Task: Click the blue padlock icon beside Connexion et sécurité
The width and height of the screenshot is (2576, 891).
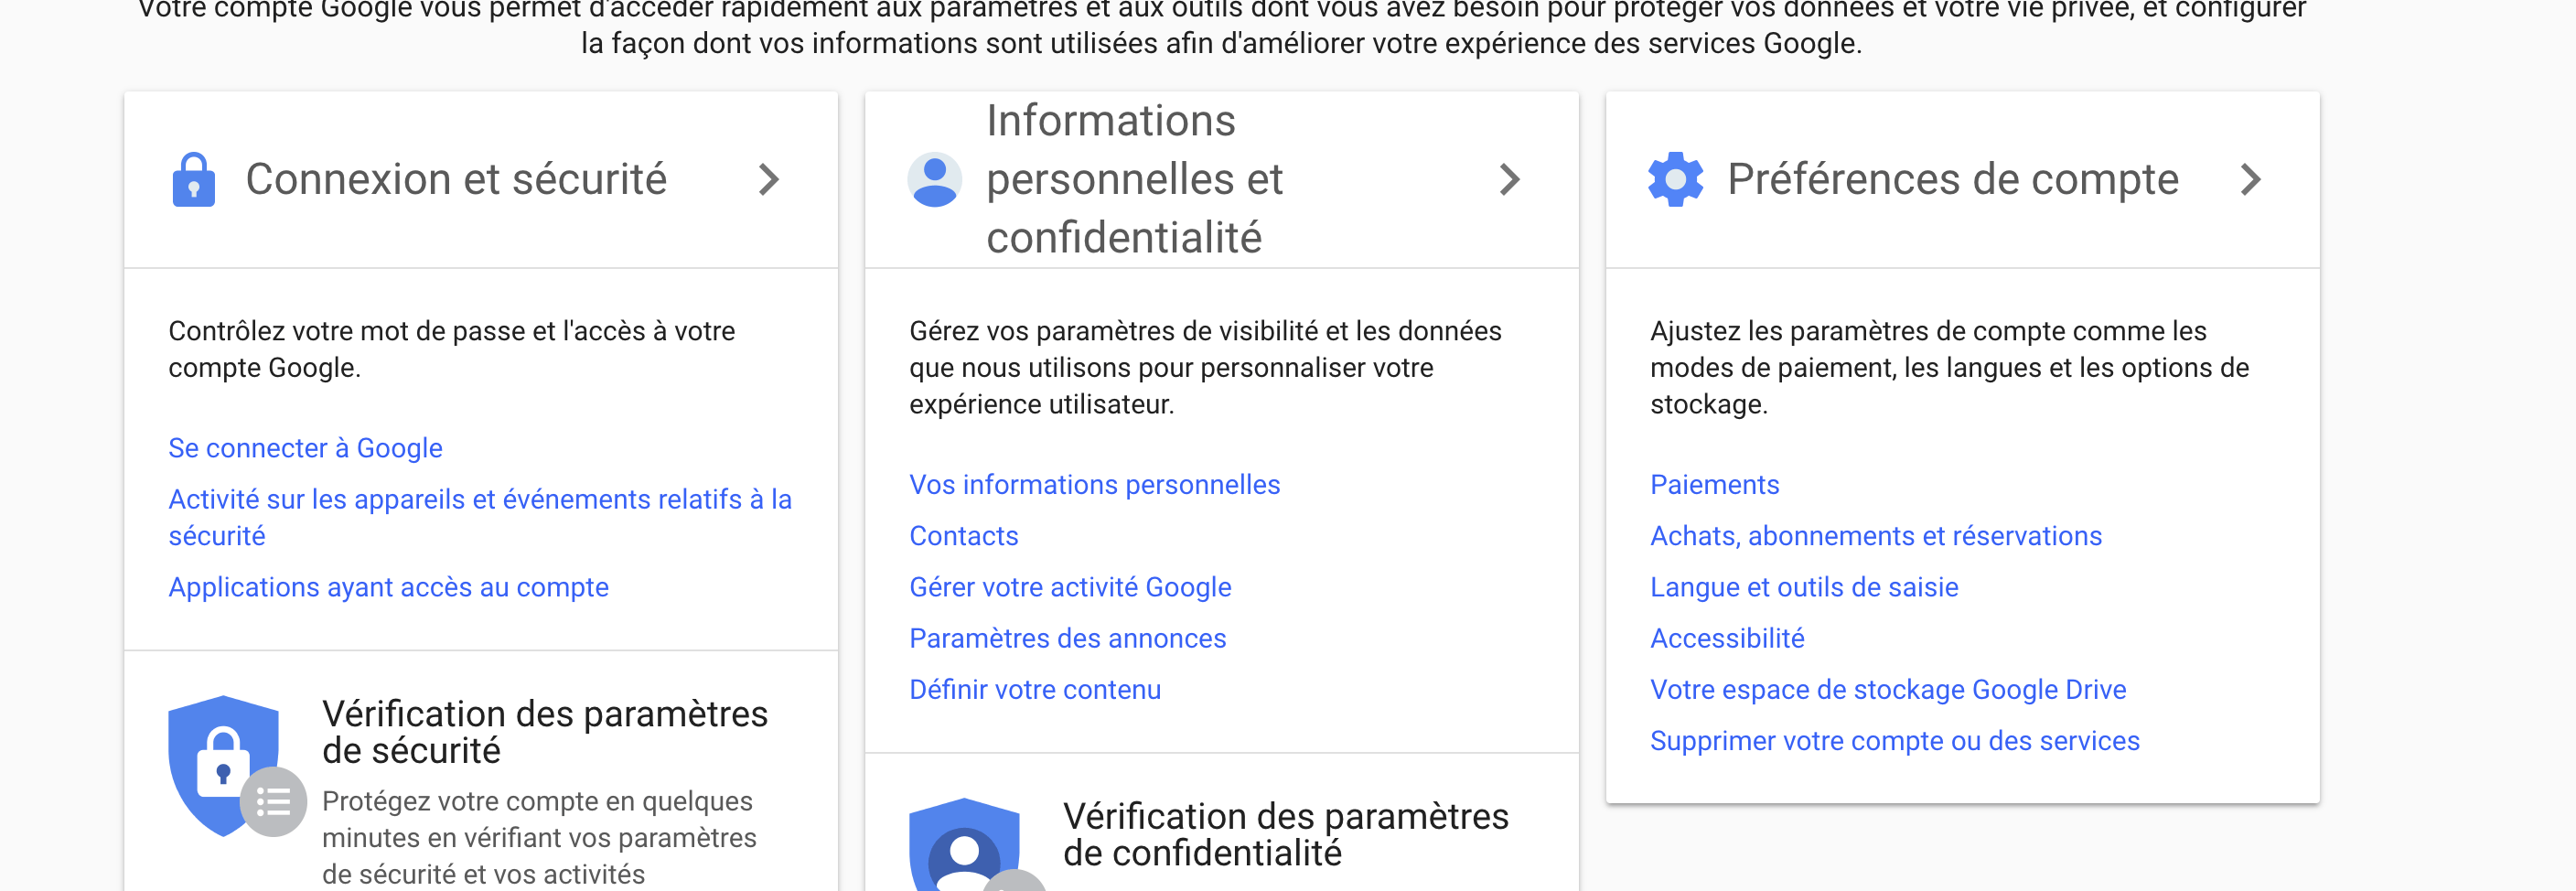Action: 193,180
